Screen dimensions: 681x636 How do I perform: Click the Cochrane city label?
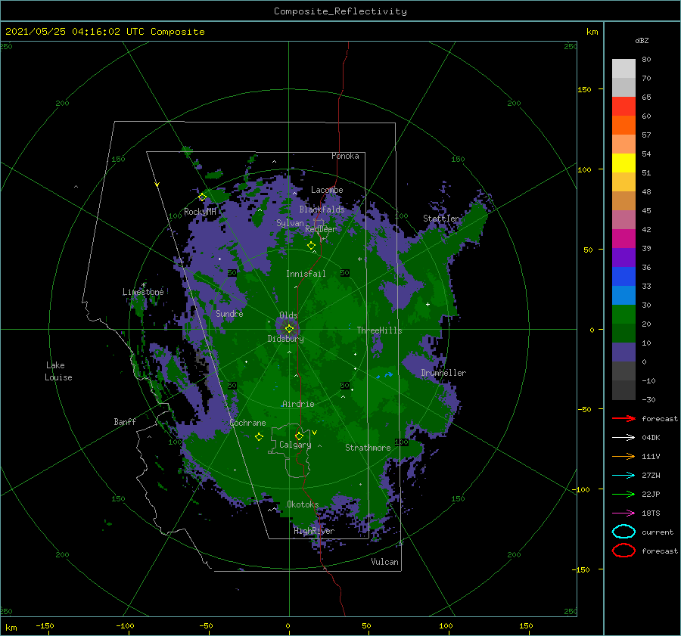coord(247,423)
